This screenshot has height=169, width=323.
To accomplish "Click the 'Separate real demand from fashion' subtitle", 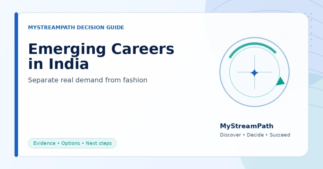I will 88,80.
